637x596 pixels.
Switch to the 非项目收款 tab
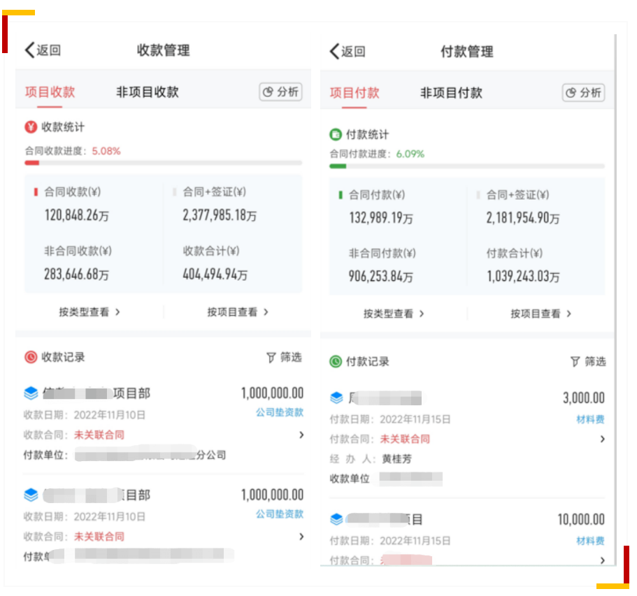[147, 92]
